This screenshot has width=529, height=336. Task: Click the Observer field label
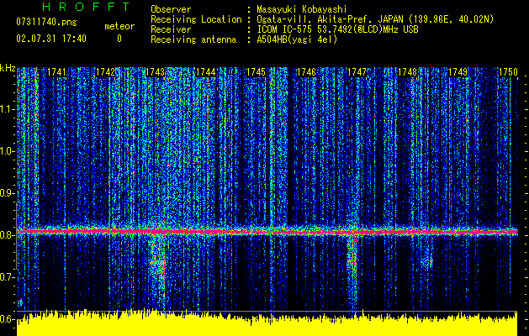pos(171,9)
